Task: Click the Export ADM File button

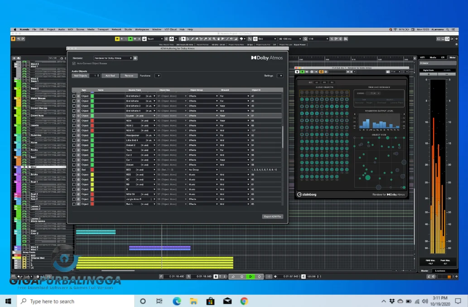Action: click(x=273, y=216)
